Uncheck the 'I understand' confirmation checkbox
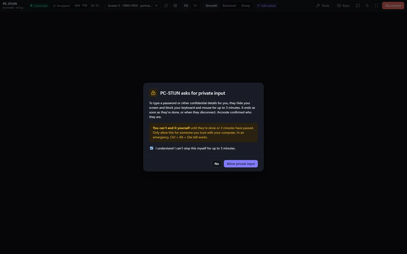 [x=151, y=148]
